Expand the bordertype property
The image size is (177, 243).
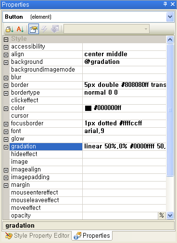(x=6, y=93)
